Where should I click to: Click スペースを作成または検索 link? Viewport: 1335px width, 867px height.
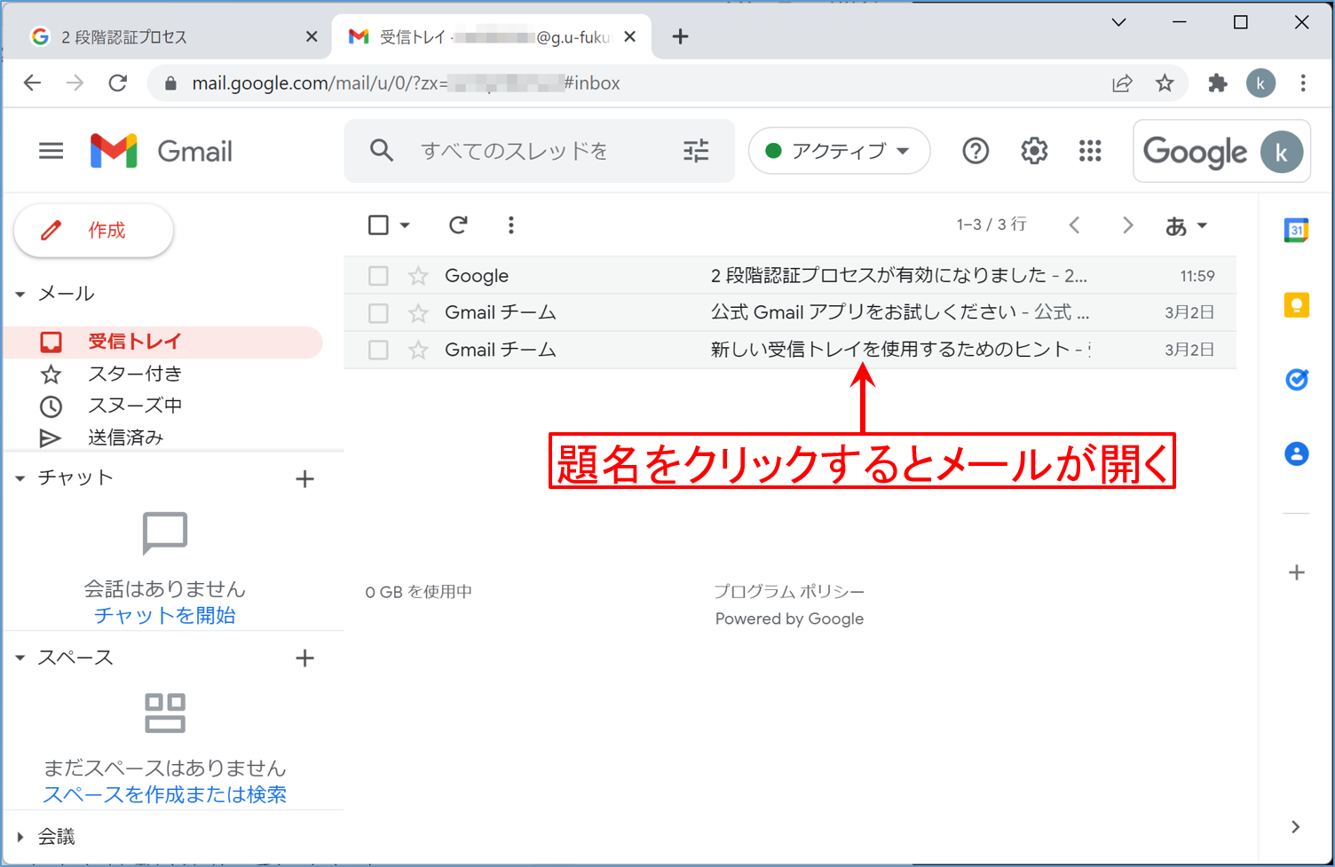(164, 794)
